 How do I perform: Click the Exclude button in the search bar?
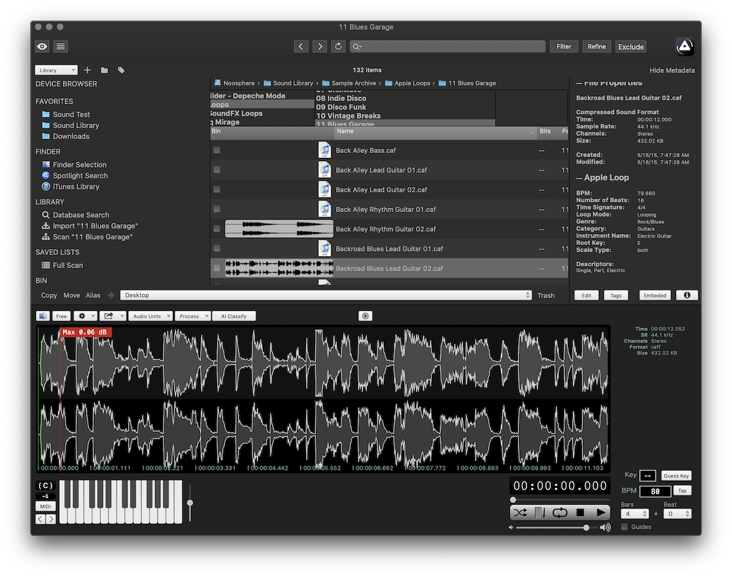tap(631, 46)
